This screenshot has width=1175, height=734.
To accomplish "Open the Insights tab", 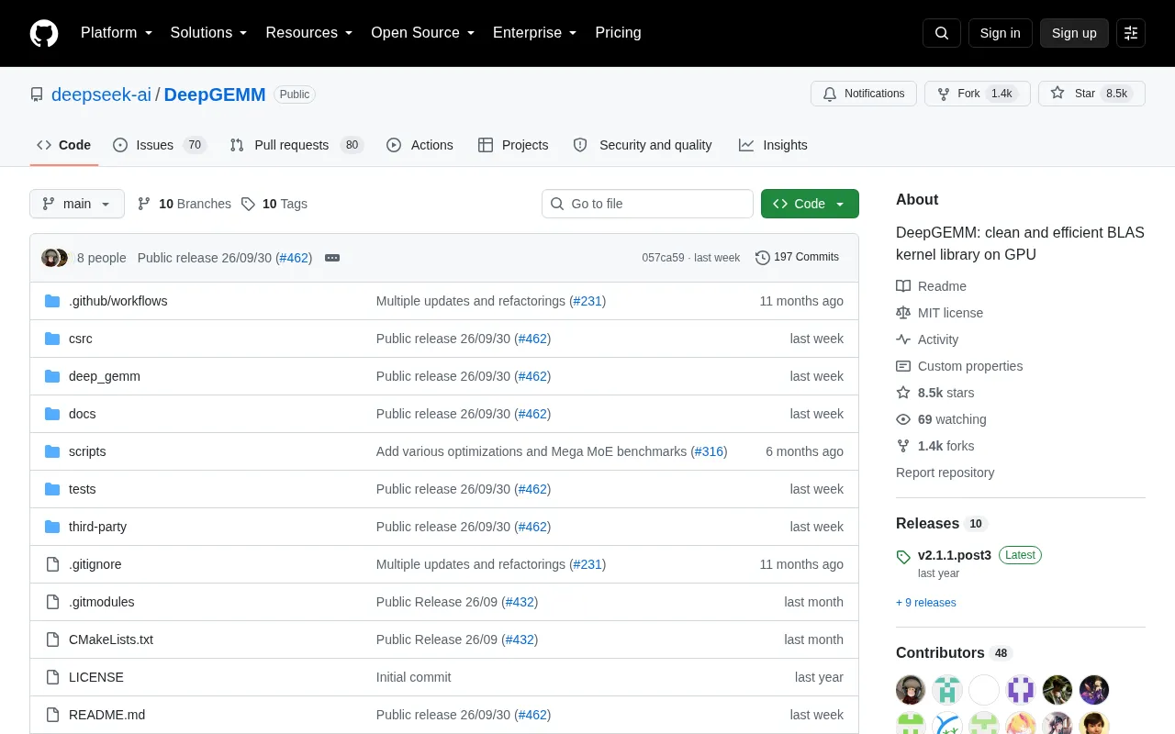I will pyautogui.click(x=773, y=145).
